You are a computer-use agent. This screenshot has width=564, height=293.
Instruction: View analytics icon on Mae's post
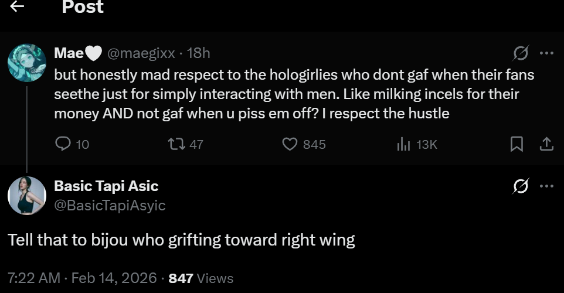click(403, 145)
